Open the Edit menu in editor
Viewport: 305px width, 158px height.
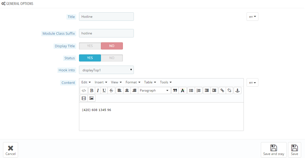(86, 82)
